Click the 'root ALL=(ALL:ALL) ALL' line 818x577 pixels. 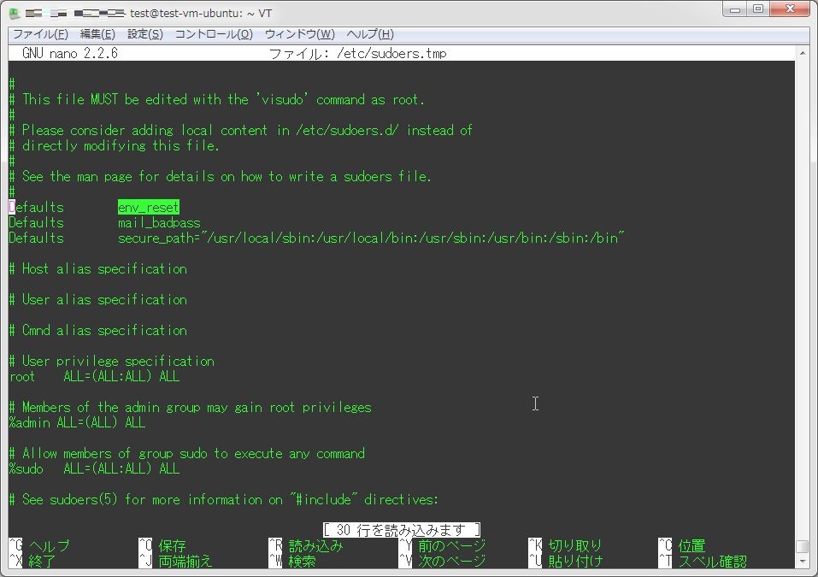[94, 376]
